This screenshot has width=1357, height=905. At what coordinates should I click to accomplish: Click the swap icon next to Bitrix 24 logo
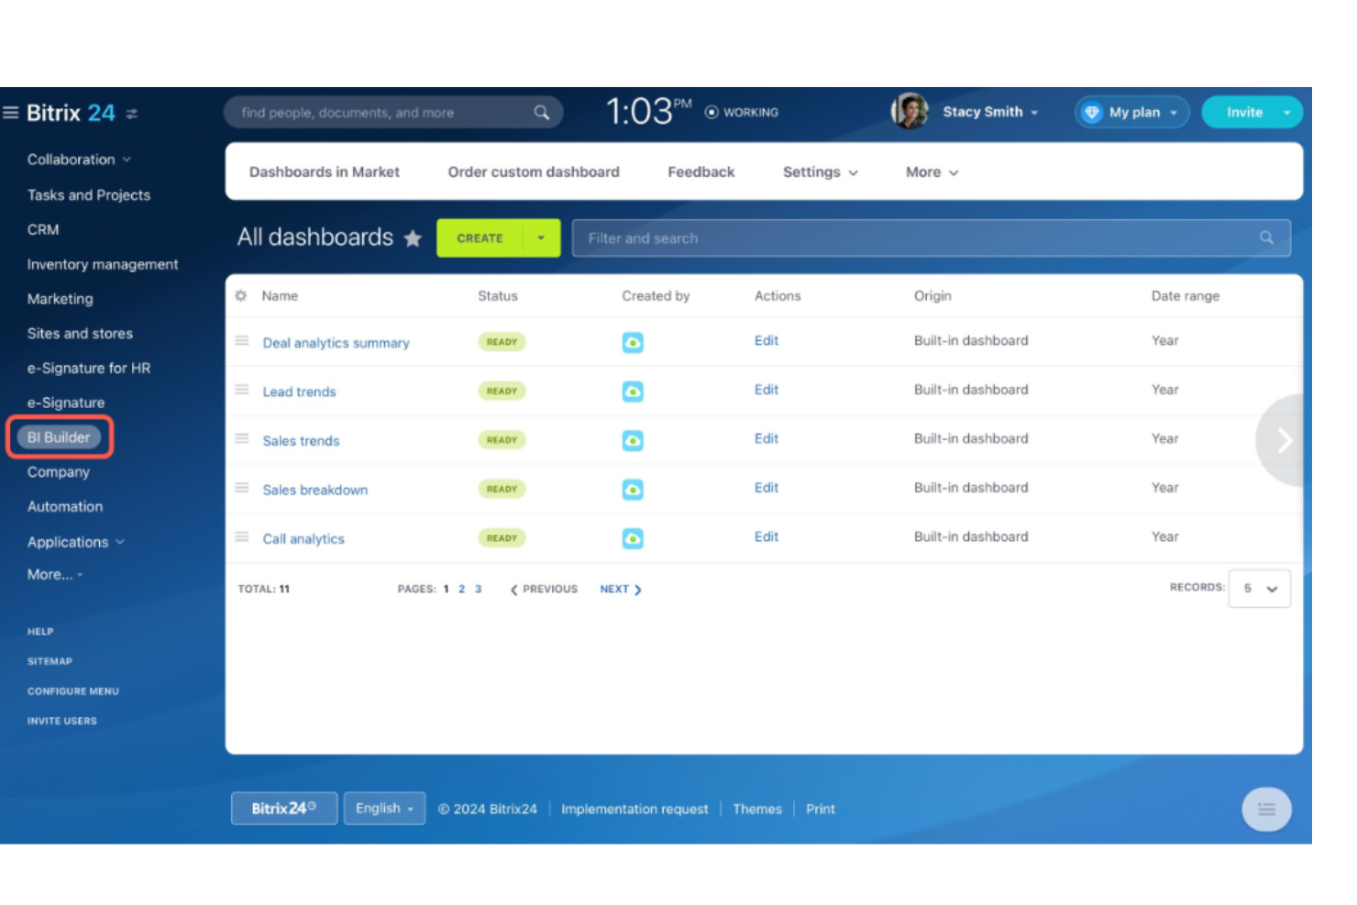click(x=132, y=114)
